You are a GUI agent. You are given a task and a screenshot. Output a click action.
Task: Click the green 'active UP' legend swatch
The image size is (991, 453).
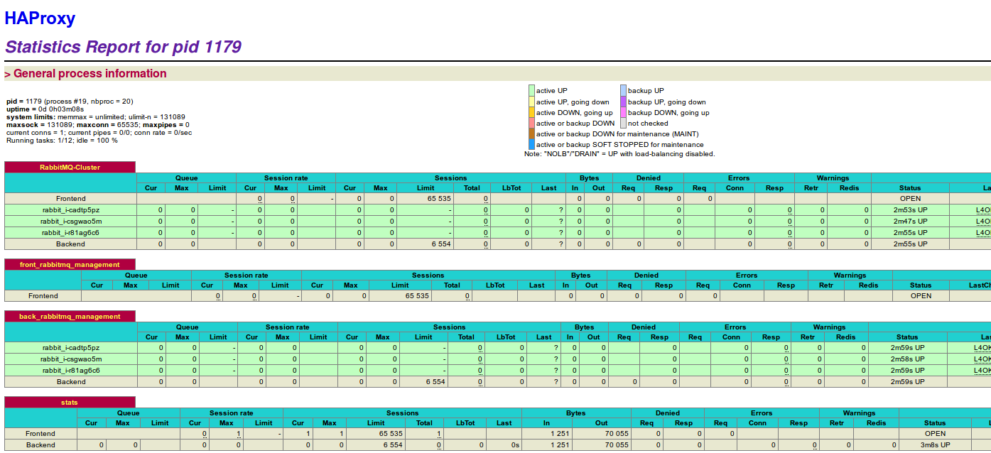[531, 90]
